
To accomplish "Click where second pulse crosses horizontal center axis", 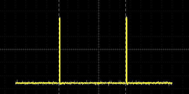I will click(126, 49).
